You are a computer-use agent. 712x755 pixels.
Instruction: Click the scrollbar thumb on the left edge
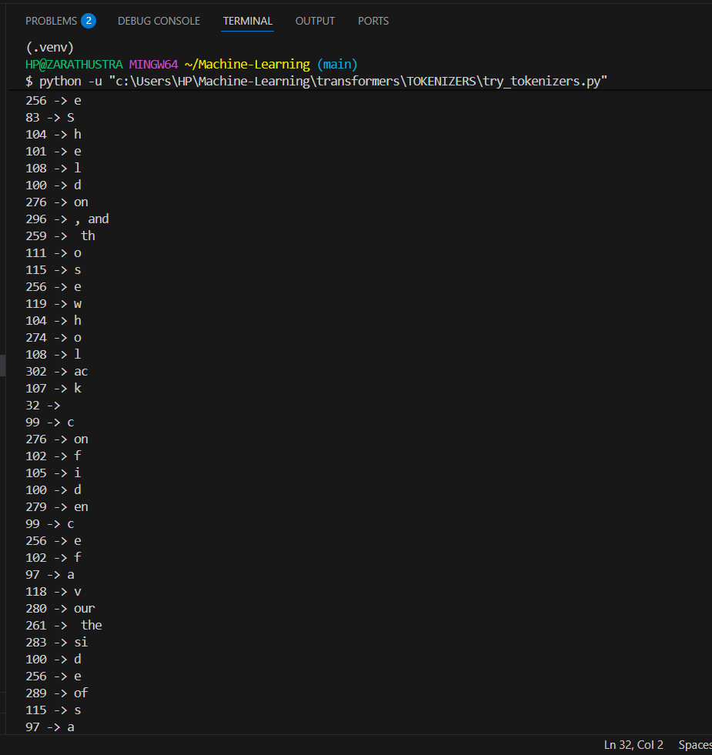2,365
